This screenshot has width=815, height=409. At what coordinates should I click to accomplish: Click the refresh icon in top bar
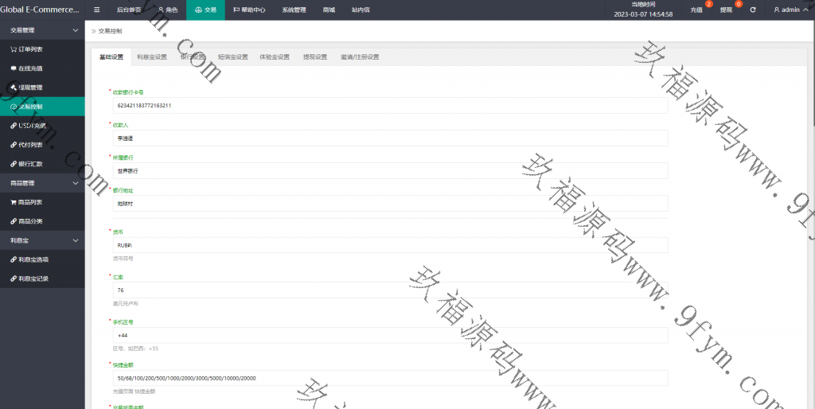tap(753, 10)
